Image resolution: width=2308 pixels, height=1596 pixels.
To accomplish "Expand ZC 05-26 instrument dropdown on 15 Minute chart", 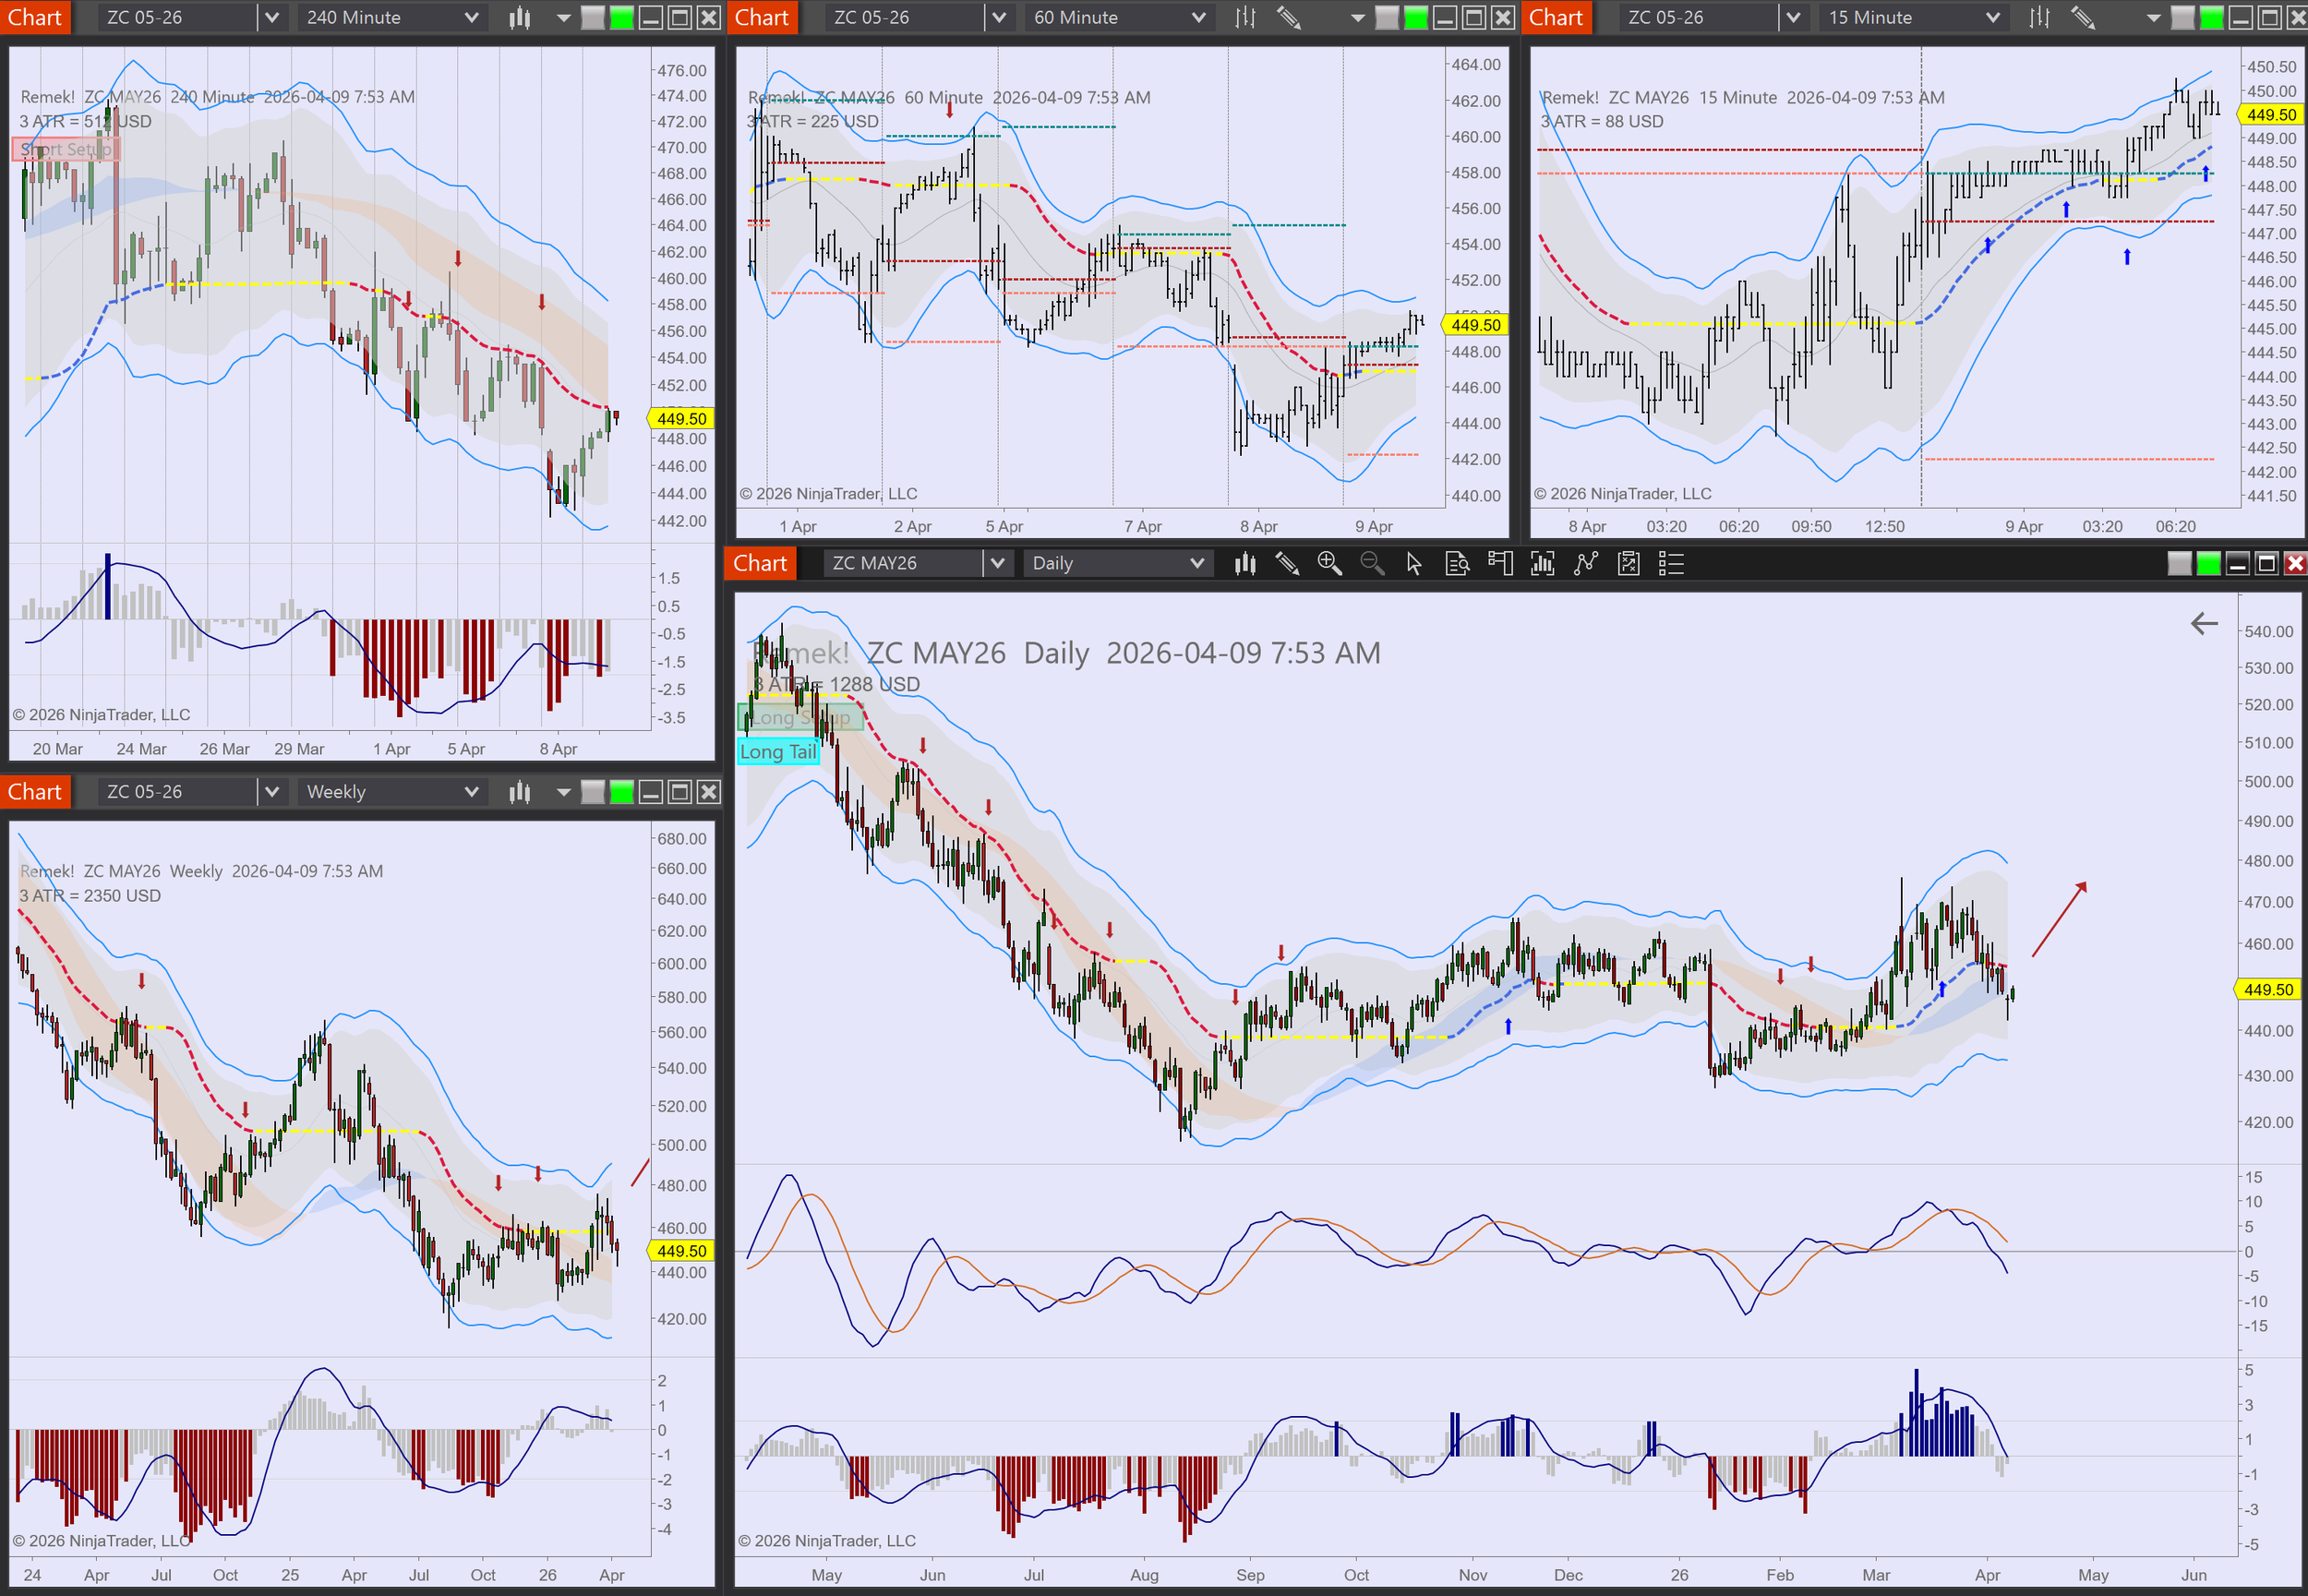I will point(1793,17).
